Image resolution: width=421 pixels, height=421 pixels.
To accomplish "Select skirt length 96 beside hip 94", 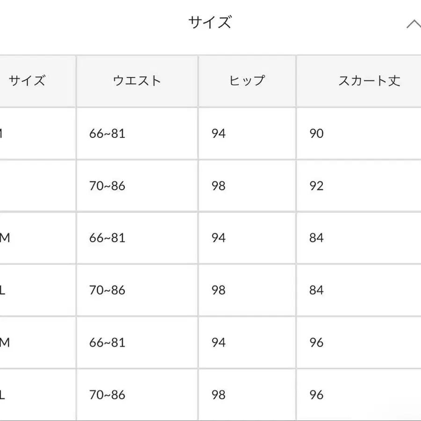I will (x=316, y=343).
